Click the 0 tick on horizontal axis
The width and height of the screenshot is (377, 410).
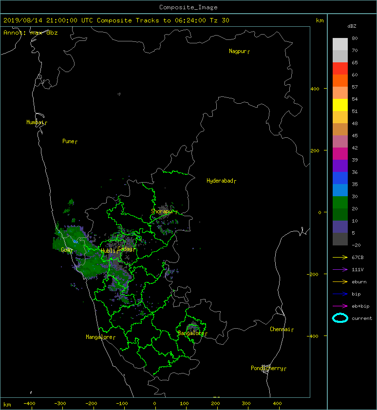(154, 404)
